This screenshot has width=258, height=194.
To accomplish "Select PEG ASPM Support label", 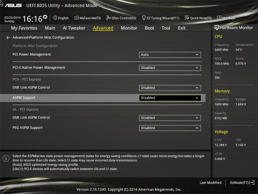I will tap(27, 128).
